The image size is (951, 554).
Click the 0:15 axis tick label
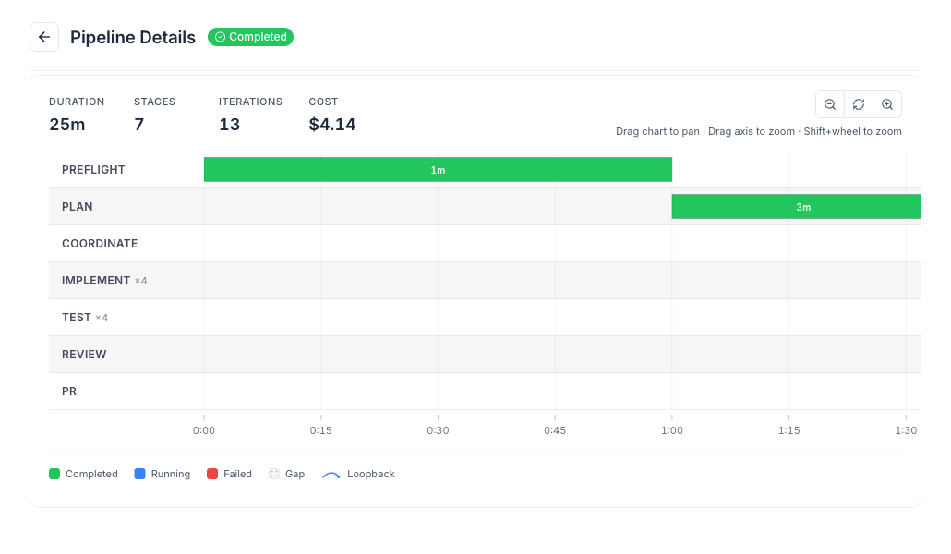320,430
